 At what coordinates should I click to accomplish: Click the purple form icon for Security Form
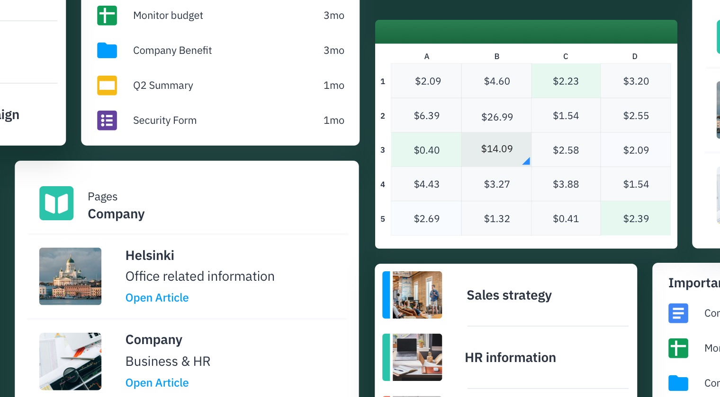tap(107, 121)
